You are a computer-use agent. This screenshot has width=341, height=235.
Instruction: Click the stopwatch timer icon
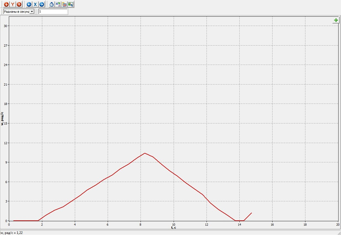pos(51,4)
